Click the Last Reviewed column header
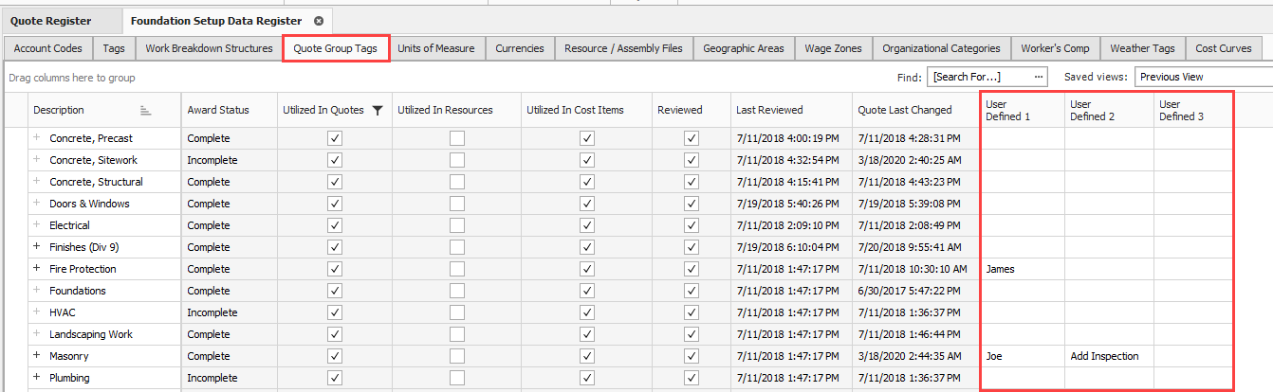The width and height of the screenshot is (1273, 392). coord(769,111)
